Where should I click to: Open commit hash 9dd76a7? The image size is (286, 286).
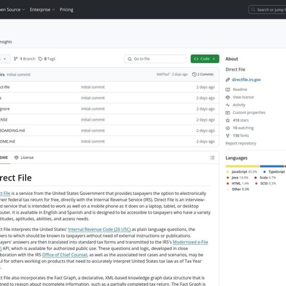(163, 74)
